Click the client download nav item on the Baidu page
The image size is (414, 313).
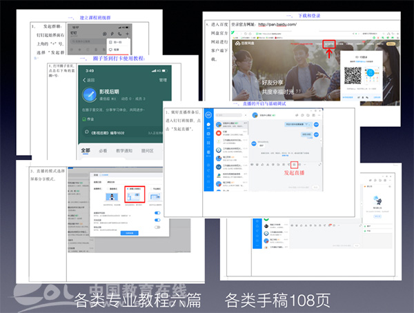(x=329, y=44)
